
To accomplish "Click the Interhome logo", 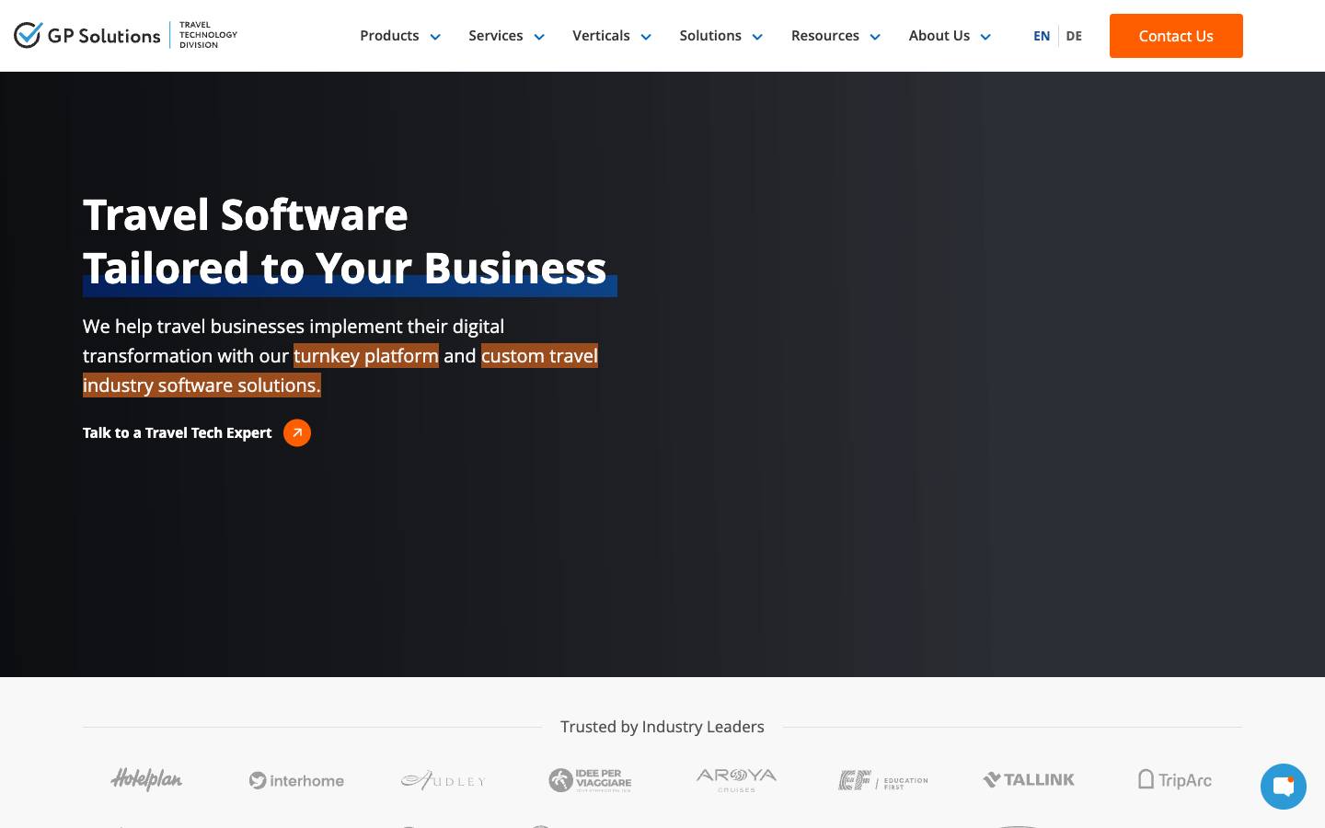I will tap(296, 780).
